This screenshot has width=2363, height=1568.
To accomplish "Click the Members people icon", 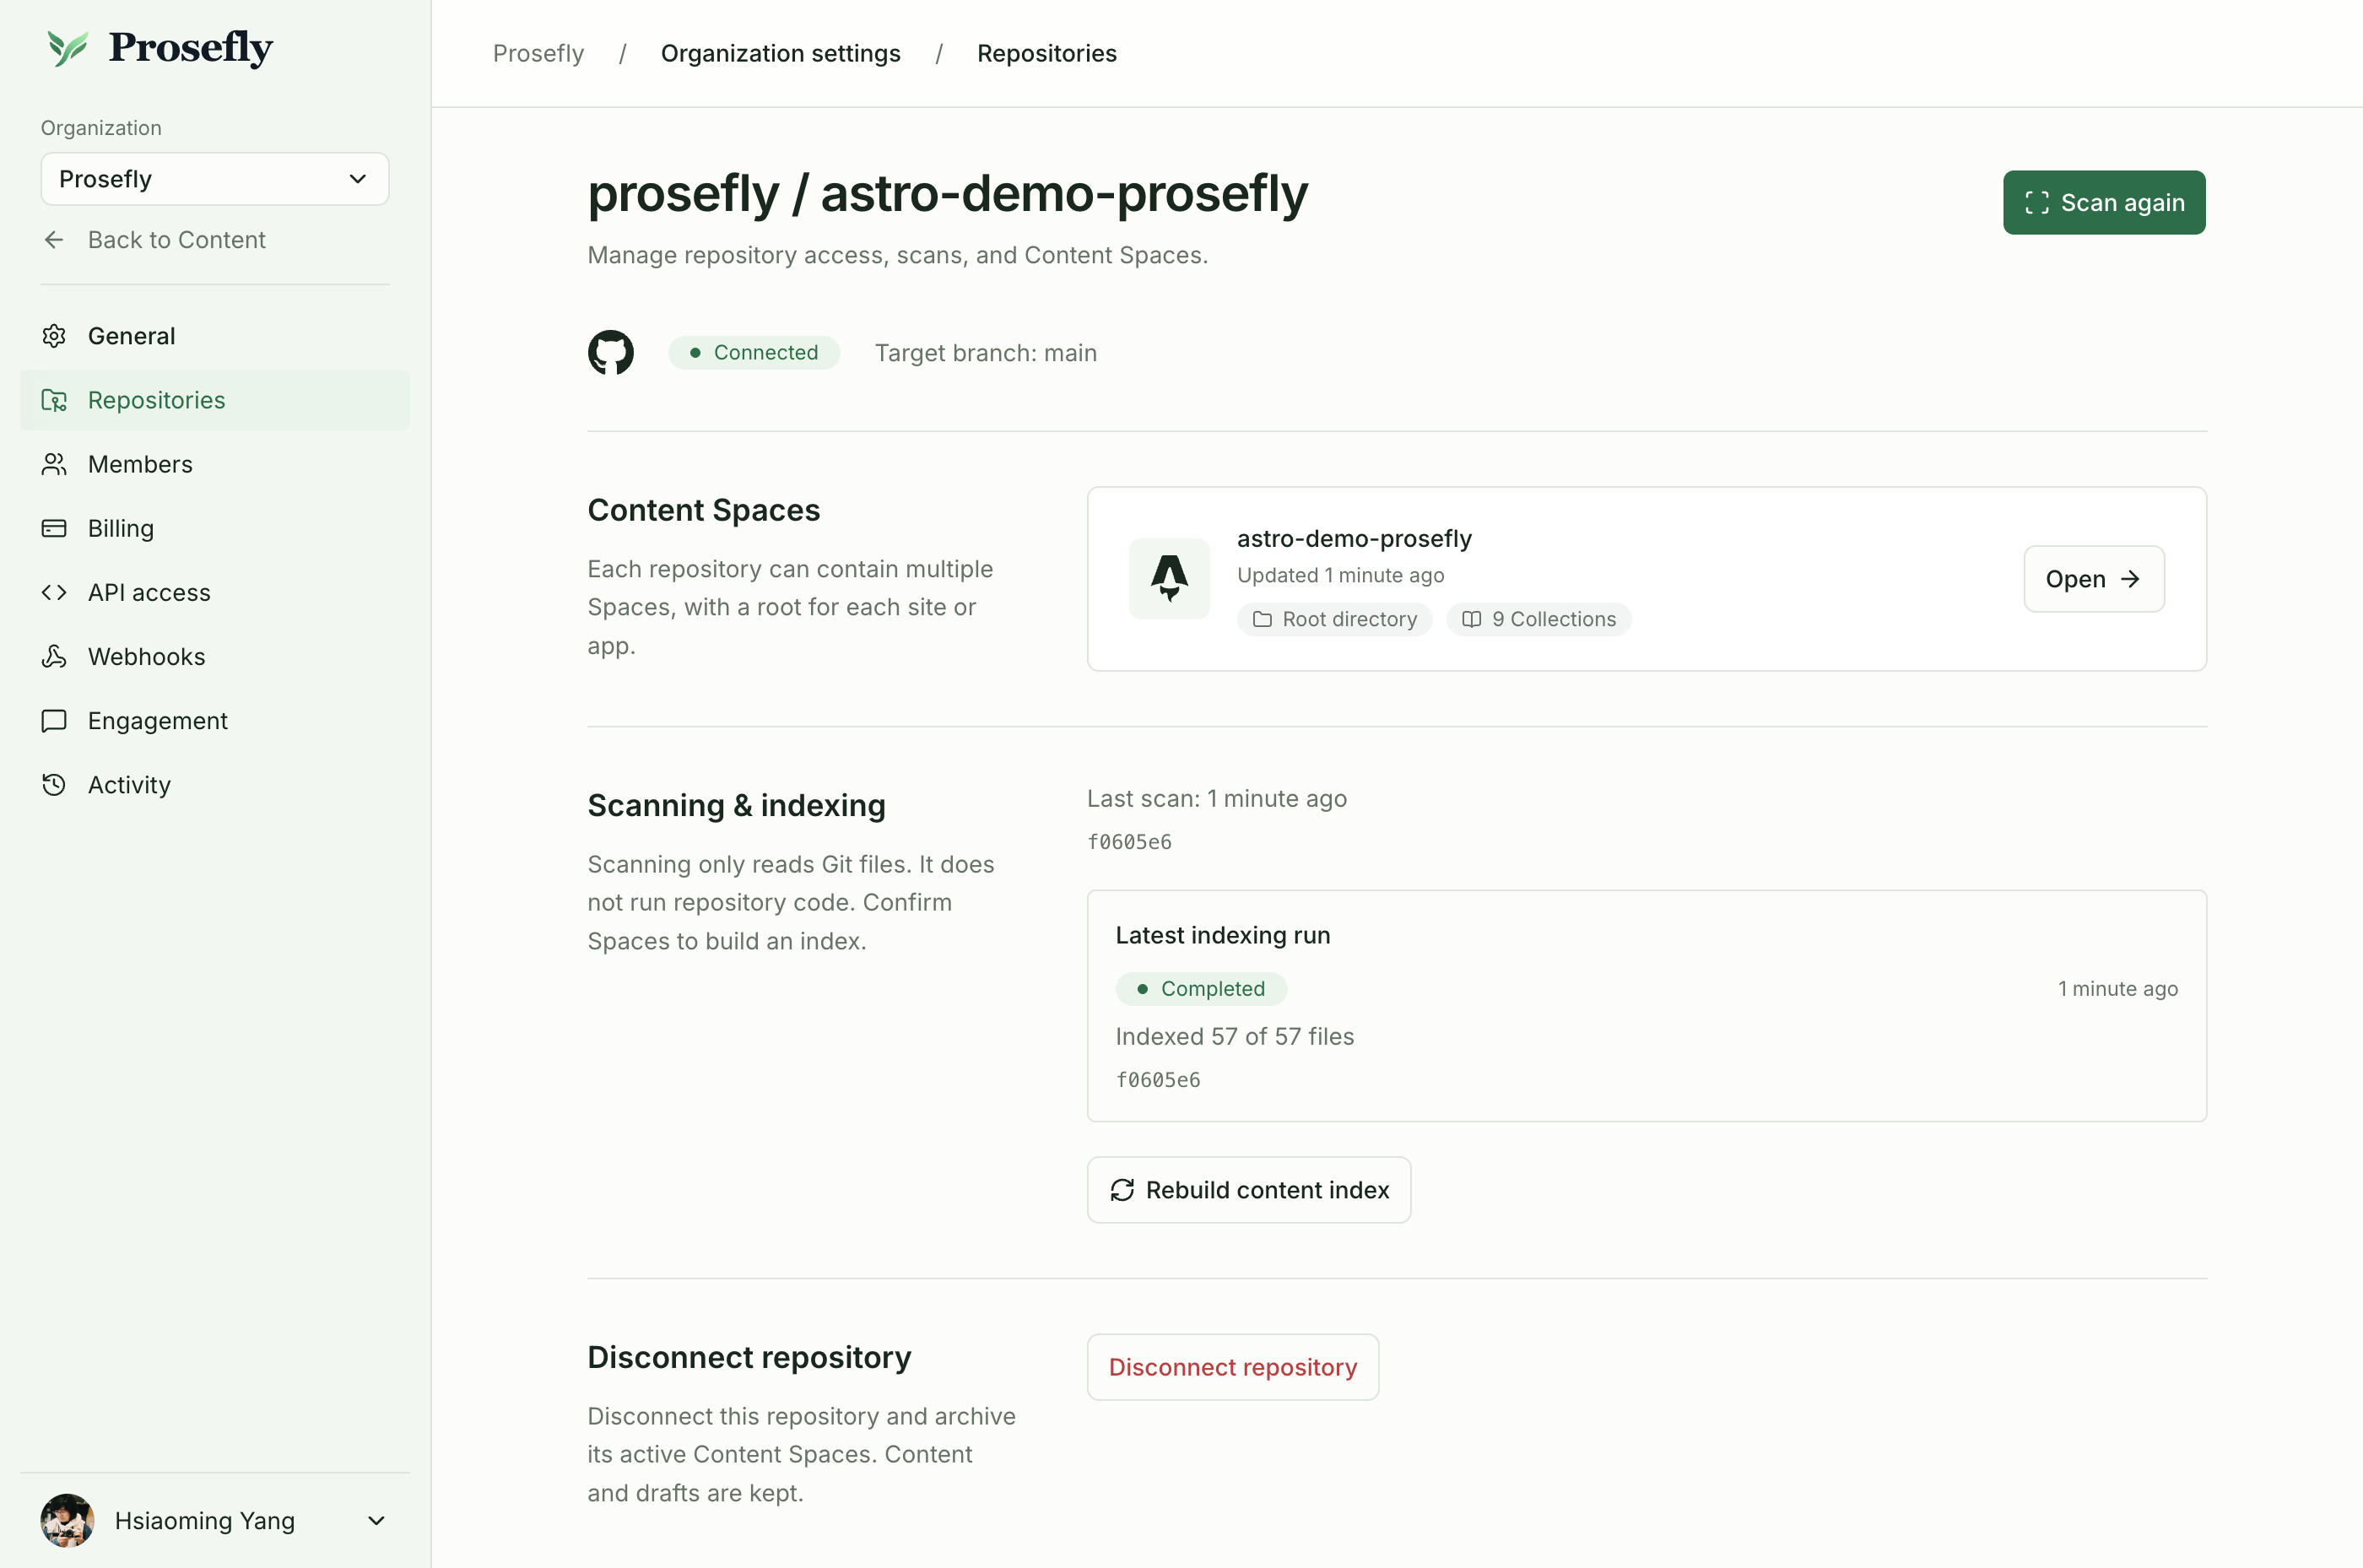I will 54,464.
